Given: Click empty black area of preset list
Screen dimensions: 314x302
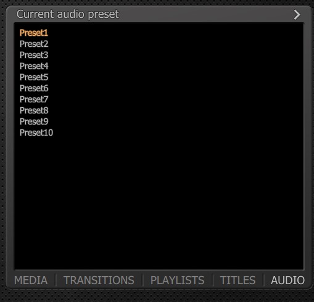Looking at the screenshot, I should coord(159,202).
